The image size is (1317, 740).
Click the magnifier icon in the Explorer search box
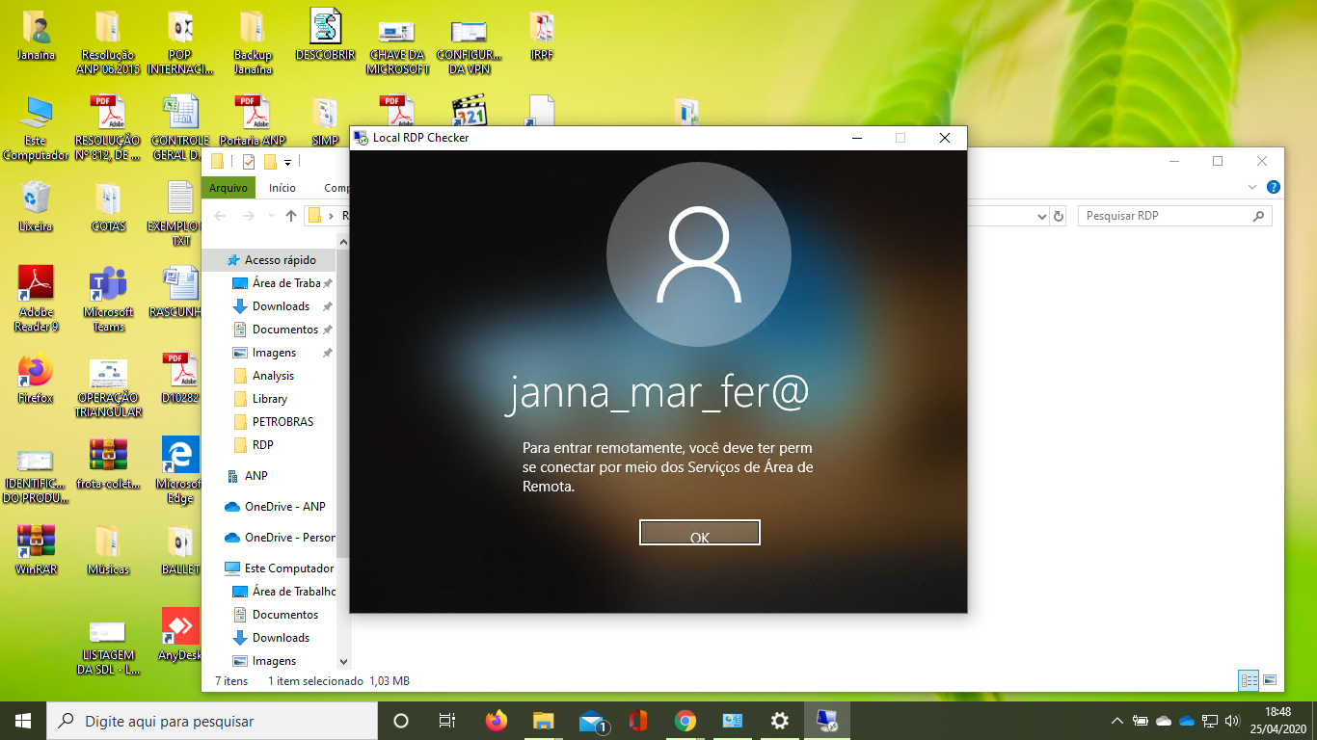(1258, 216)
